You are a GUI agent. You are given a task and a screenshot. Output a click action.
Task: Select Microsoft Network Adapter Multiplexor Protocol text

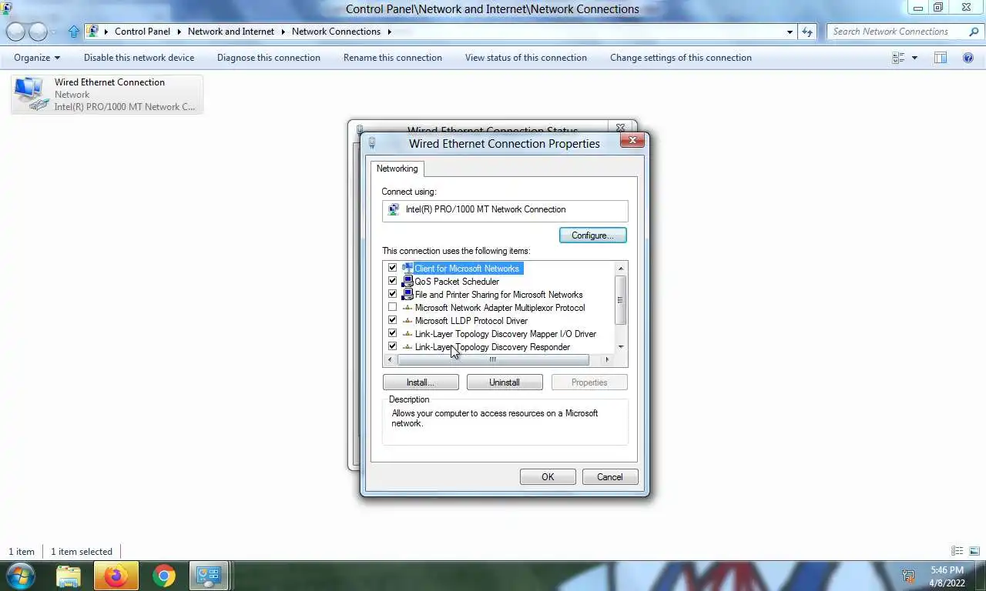500,308
